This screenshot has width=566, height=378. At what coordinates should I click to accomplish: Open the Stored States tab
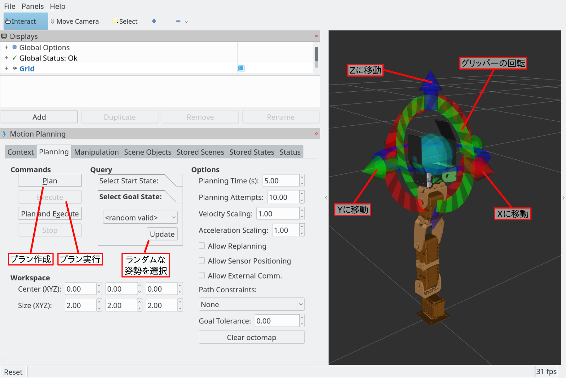(252, 152)
